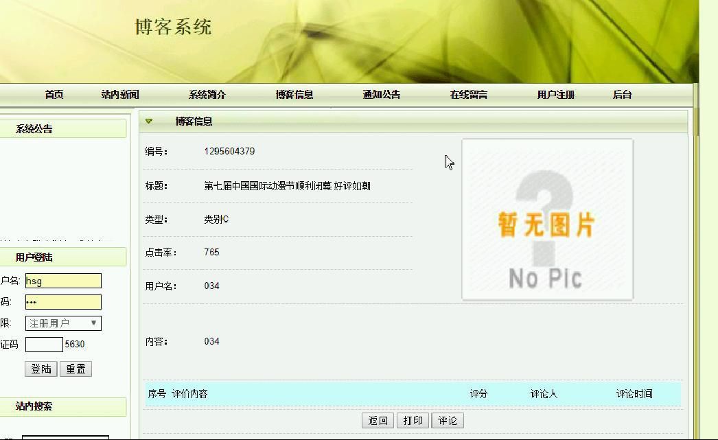Open the 注册用户 permission dropdown

[x=63, y=323]
